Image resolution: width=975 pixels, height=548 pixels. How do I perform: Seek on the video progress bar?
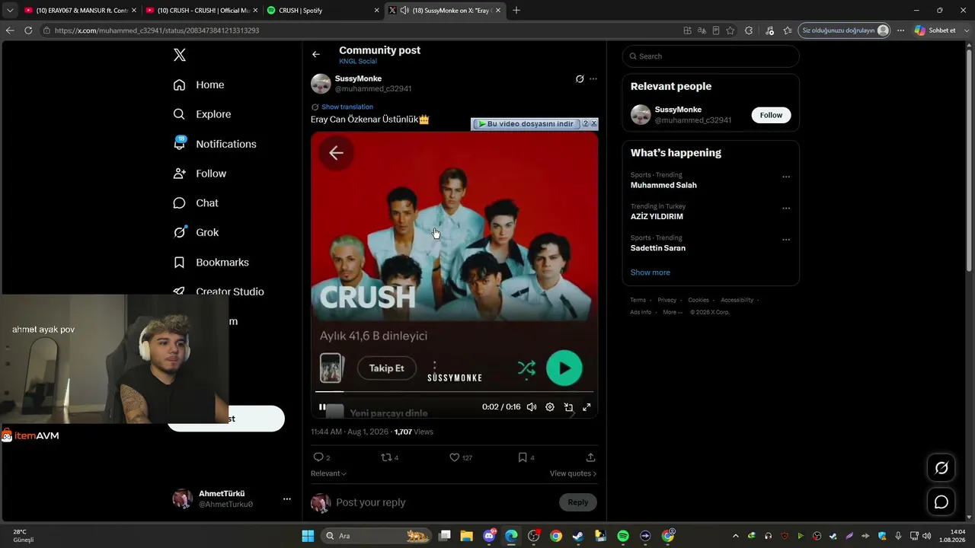click(x=454, y=392)
